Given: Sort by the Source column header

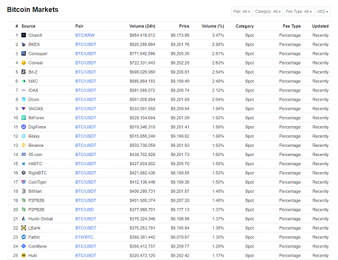Looking at the screenshot, I should tap(28, 26).
